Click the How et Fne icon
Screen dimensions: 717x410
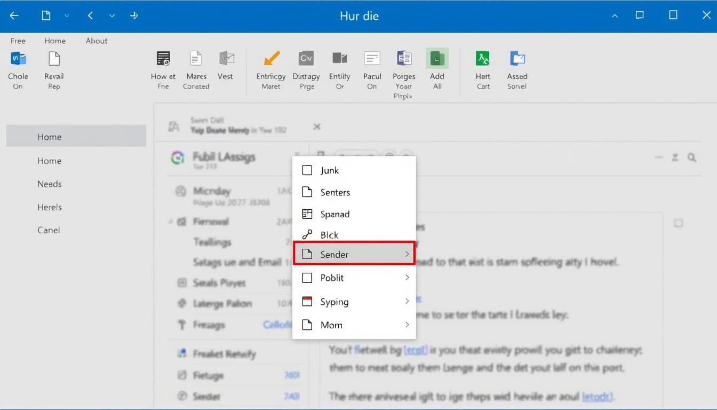pyautogui.click(x=163, y=59)
